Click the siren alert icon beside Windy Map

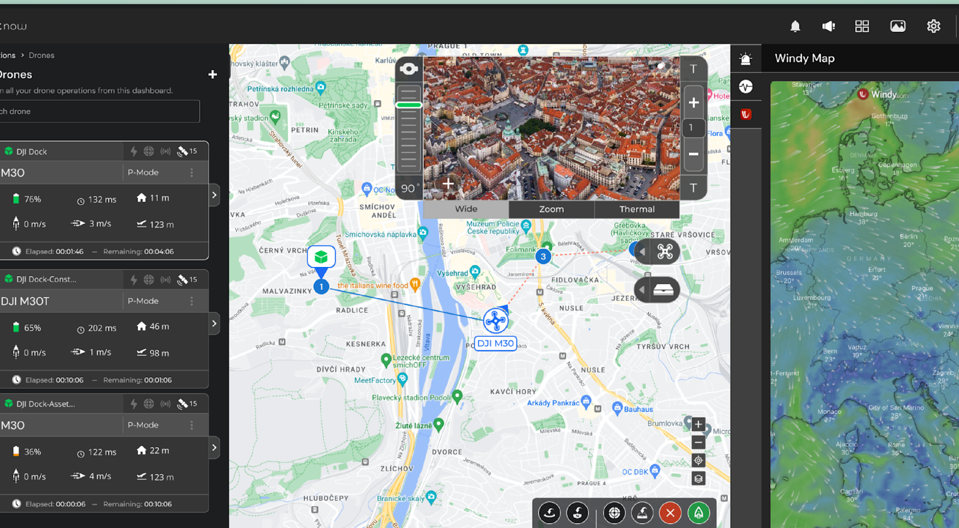746,59
